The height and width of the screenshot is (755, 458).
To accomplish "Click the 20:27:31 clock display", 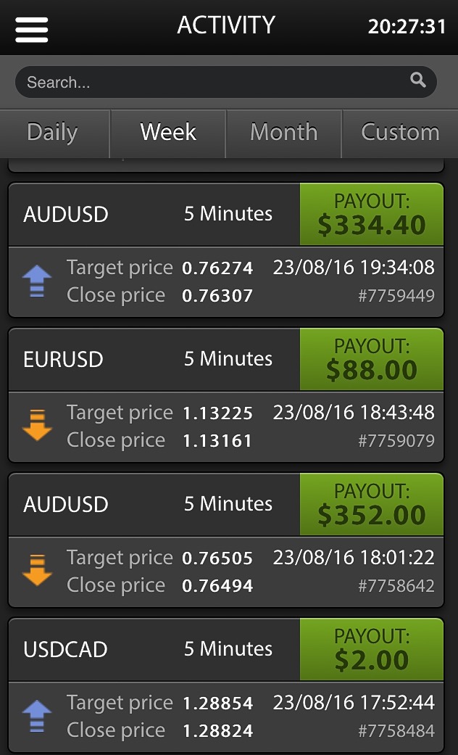I will tap(407, 28).
